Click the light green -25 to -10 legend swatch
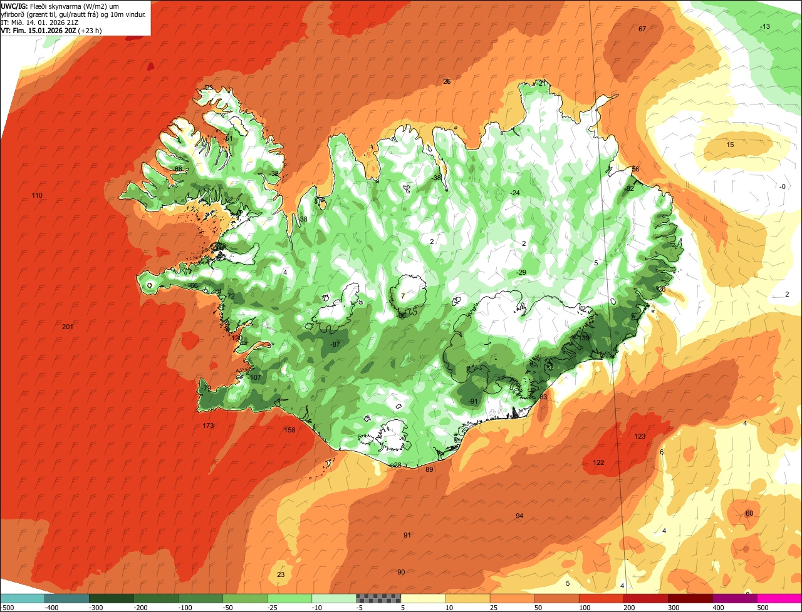Screen dimensions: 802x612 (x=289, y=598)
